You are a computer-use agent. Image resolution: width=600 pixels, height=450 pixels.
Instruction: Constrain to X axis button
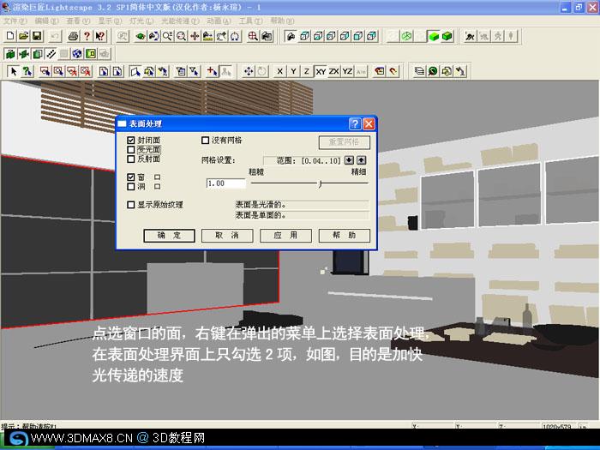[x=280, y=71]
